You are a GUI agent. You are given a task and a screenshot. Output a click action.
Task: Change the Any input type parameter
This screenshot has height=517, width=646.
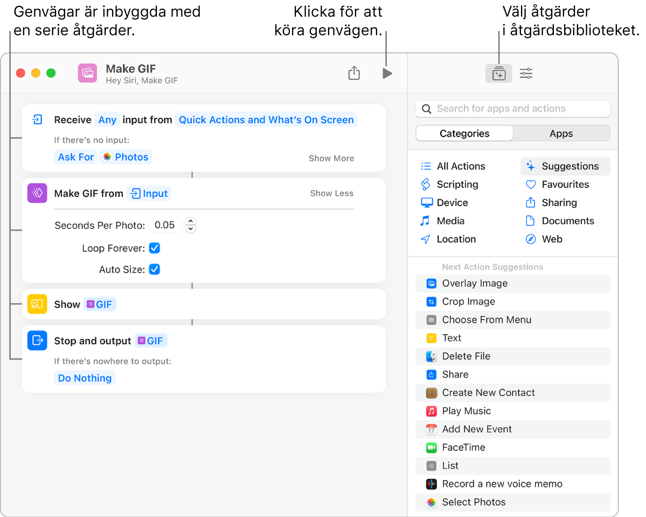[107, 119]
